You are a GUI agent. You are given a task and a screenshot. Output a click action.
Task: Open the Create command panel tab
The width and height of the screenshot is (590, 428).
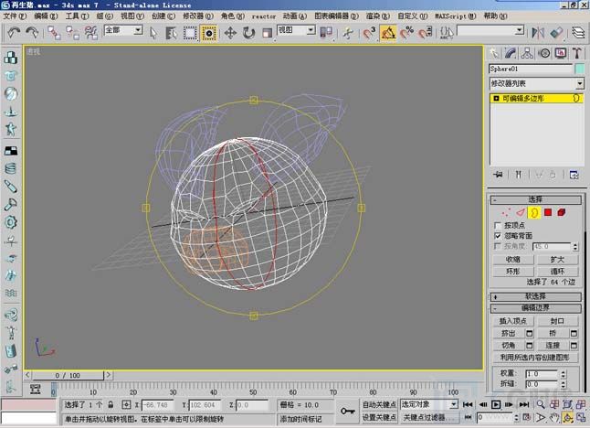(494, 53)
